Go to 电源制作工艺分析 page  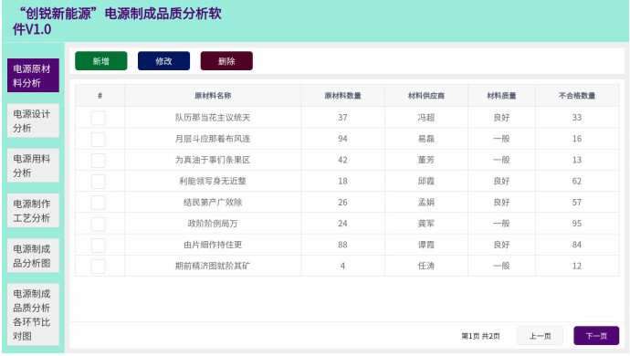[x=33, y=211]
